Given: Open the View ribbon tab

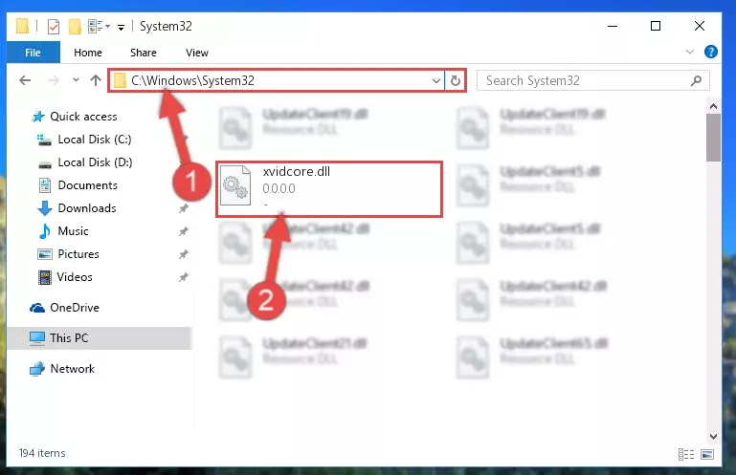Looking at the screenshot, I should [196, 53].
